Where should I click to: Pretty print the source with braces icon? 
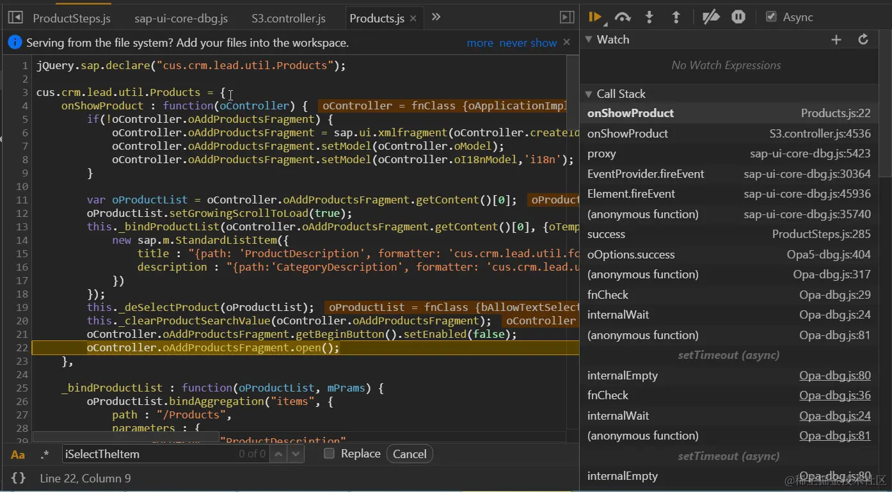pos(19,478)
